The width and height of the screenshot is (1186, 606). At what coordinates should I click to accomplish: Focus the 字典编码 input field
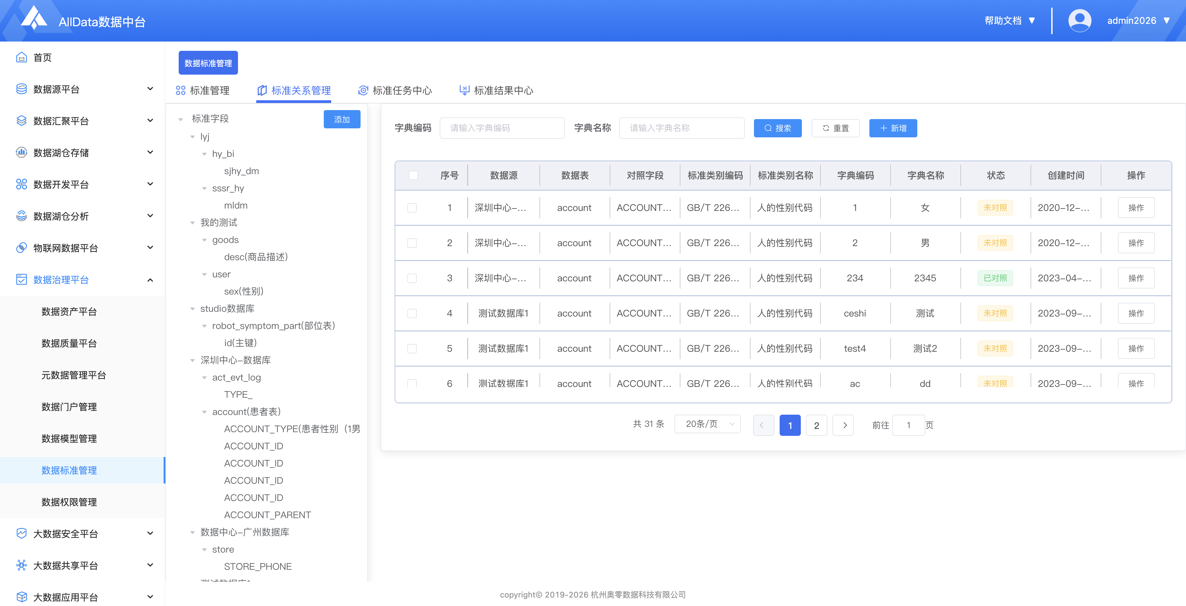(502, 128)
